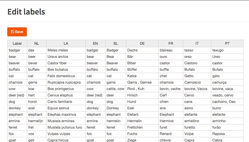Edit the Latin cell 'Ursus arctos'
The image size is (249, 142).
pos(66,57)
